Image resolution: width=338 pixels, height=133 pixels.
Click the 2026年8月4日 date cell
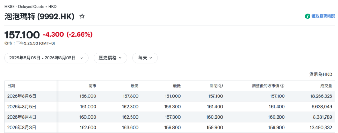22,117
